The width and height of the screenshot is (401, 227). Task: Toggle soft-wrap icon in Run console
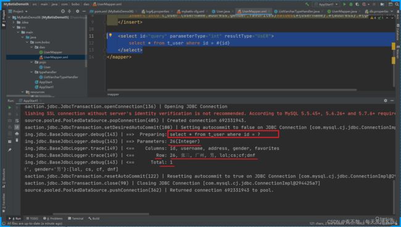coord(17,120)
